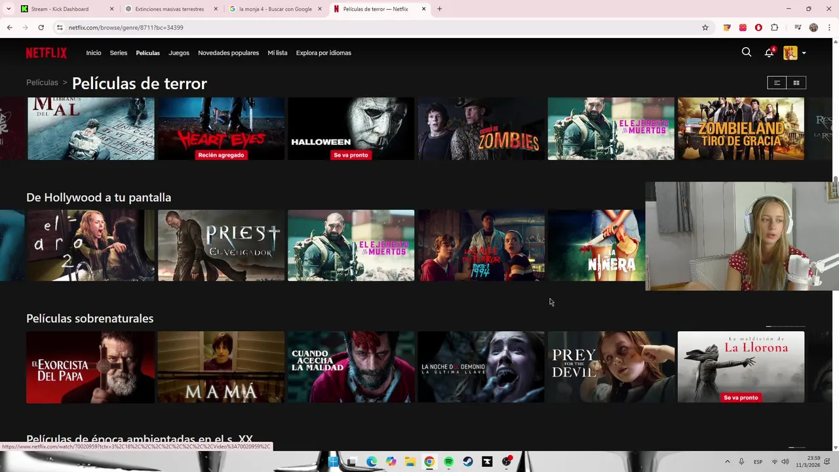The width and height of the screenshot is (839, 472).
Task: Open the volume tray control
Action: (x=785, y=462)
